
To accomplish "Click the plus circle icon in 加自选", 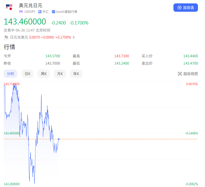I will pos(179,8).
